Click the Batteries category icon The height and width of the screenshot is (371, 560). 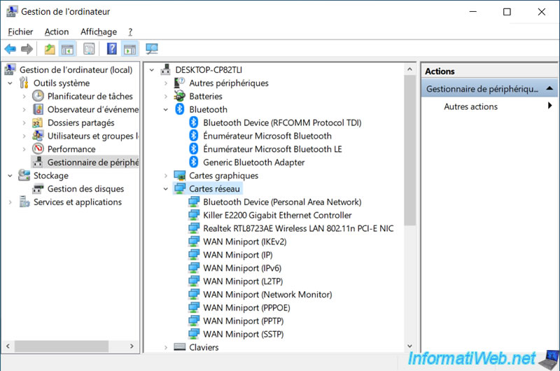pos(180,96)
